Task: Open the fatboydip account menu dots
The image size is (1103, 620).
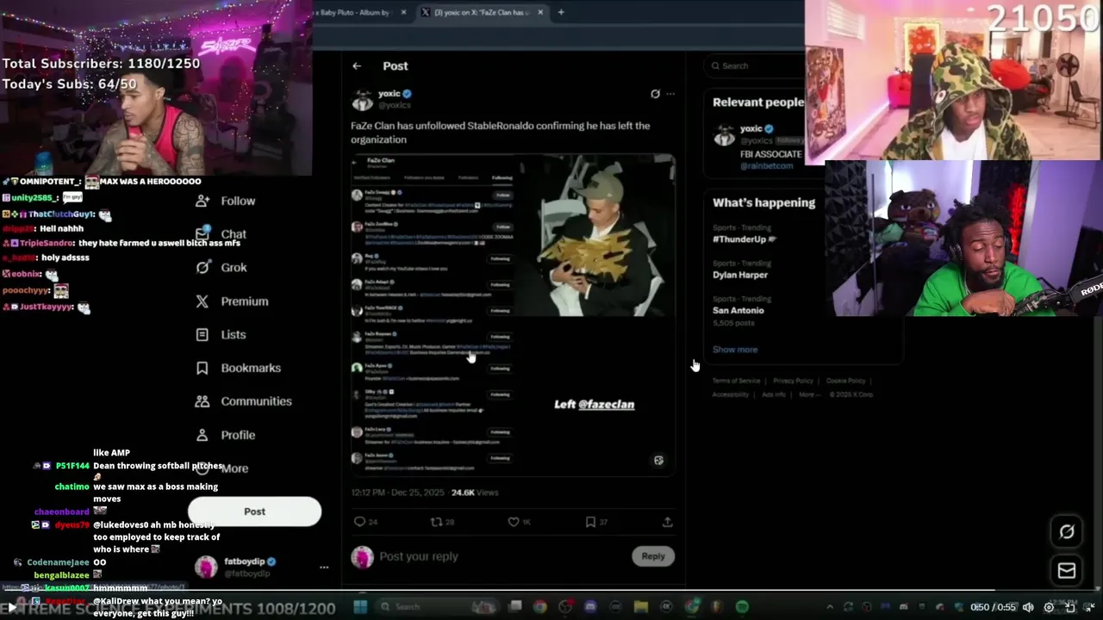Action: click(x=324, y=567)
